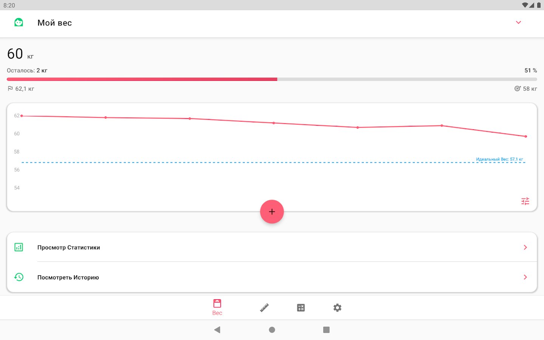The width and height of the screenshot is (544, 340).
Task: Open Посмотреть Историю
Action: coord(272,277)
